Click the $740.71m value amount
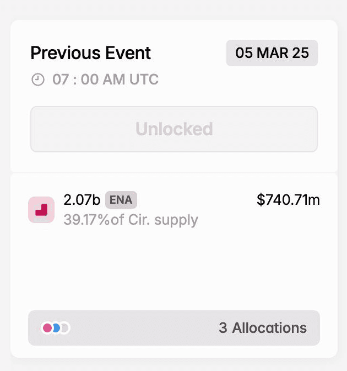 [x=288, y=200]
